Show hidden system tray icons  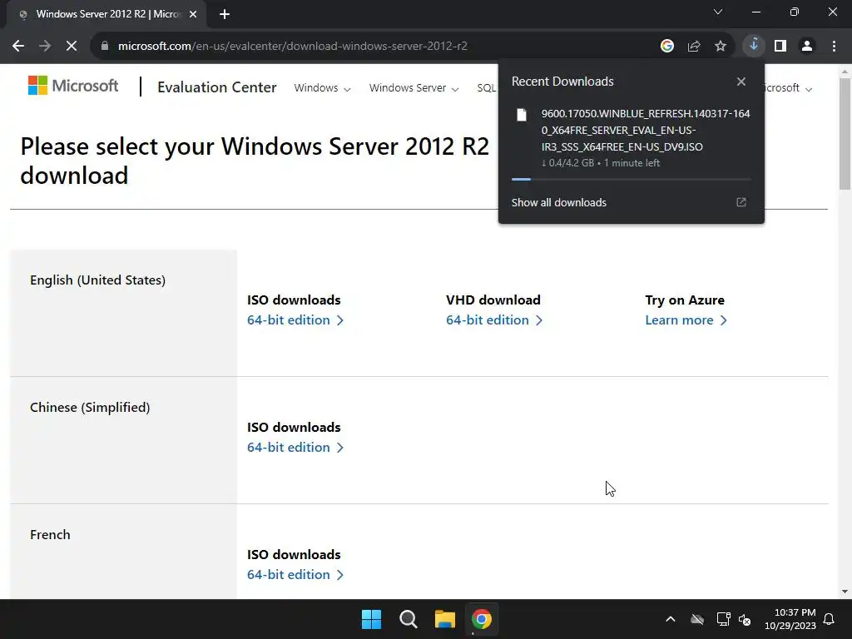(x=671, y=619)
